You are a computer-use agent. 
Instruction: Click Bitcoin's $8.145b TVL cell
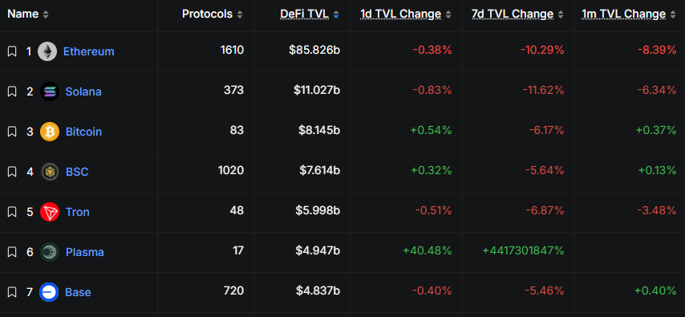pos(319,130)
